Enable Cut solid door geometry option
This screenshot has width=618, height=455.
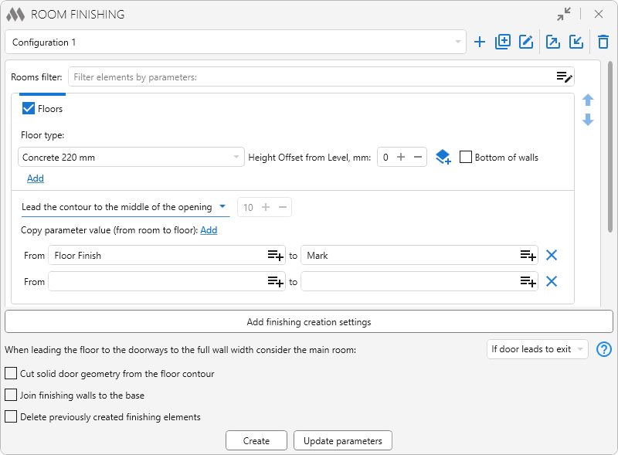coord(11,373)
